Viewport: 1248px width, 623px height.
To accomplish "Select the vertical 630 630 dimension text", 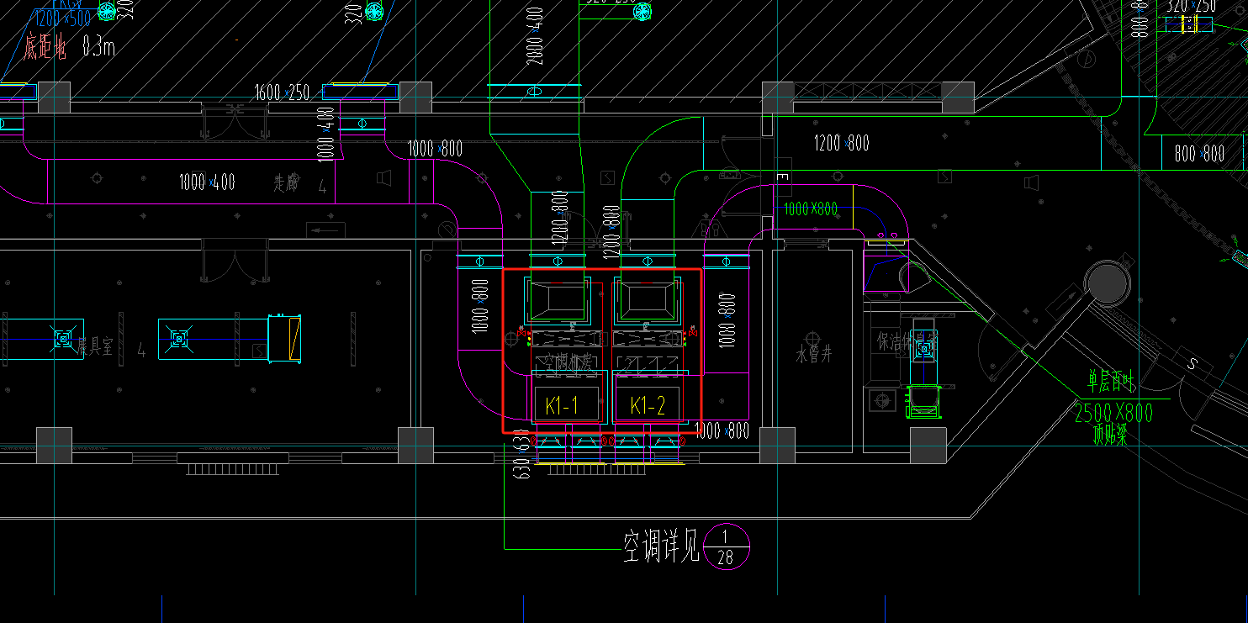I will coord(522,455).
